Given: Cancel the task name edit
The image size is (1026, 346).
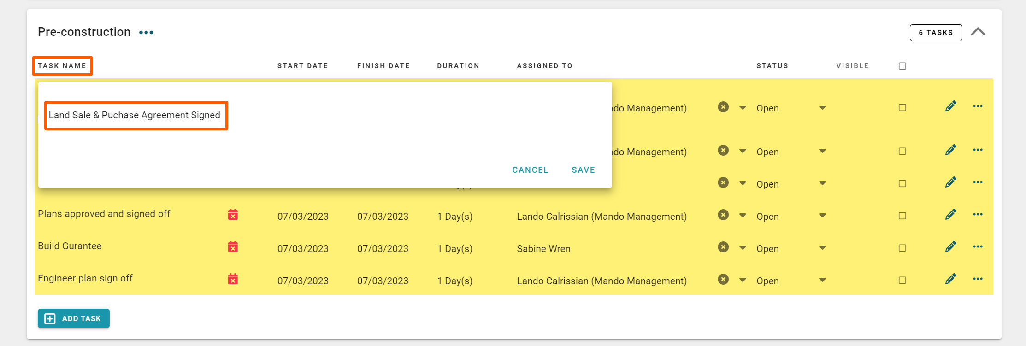Looking at the screenshot, I should click(x=530, y=170).
